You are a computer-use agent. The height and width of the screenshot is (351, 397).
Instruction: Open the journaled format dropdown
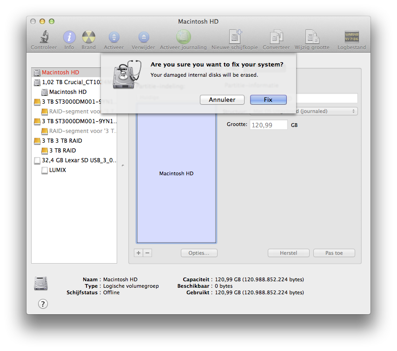click(327, 111)
